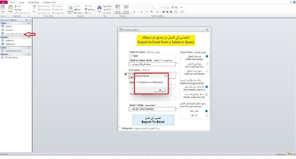Enable the Auto-fit No checkbox
296x159 pixels.
pyautogui.click(x=207, y=116)
